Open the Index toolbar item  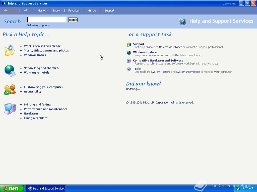56,10
